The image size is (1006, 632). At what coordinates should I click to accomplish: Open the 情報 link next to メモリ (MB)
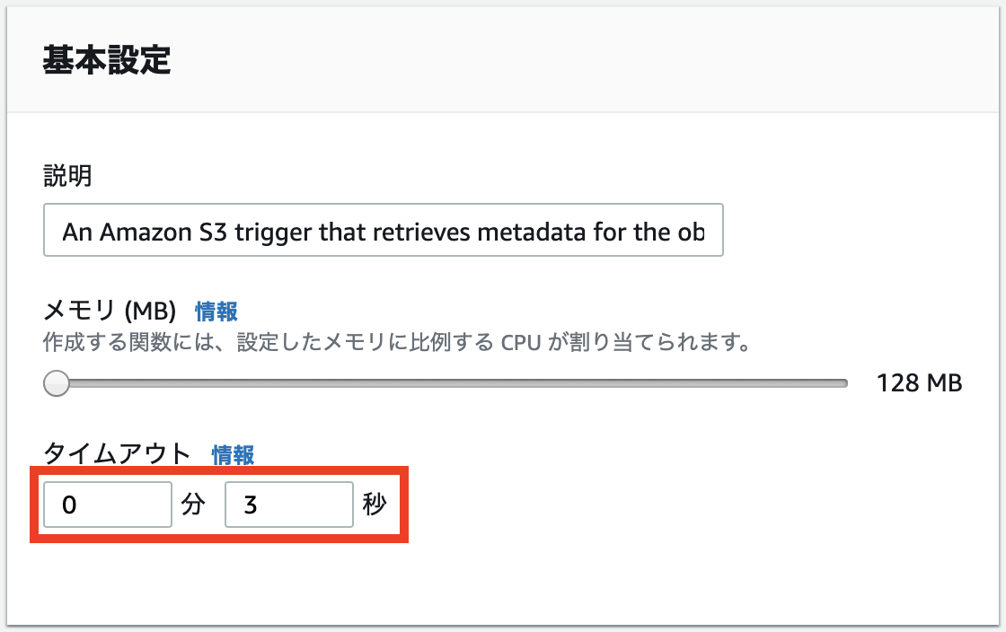click(x=216, y=312)
